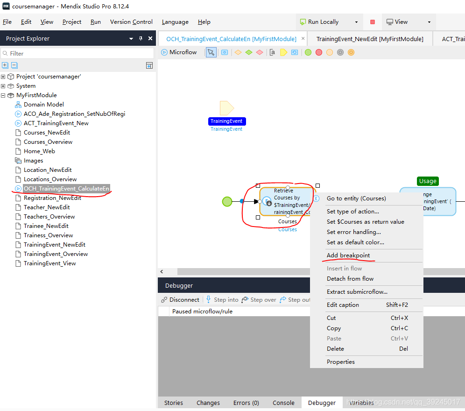
Task: Click Disconnect in the Debugger
Action: (x=180, y=300)
